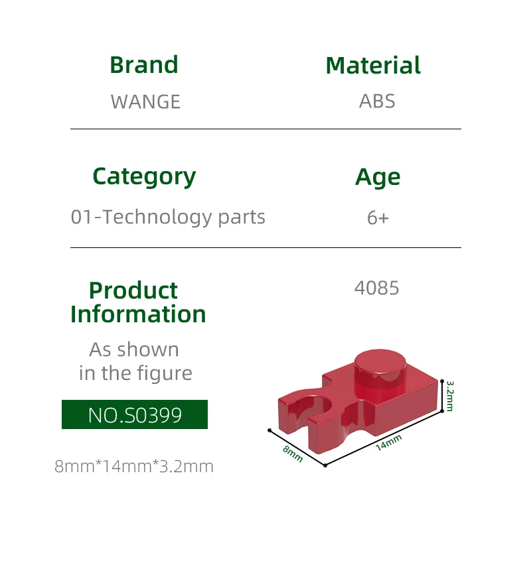Viewport: 531px width, 565px height.
Task: Select the 8mm*14mm*3.2mm size text
Action: pos(134,466)
